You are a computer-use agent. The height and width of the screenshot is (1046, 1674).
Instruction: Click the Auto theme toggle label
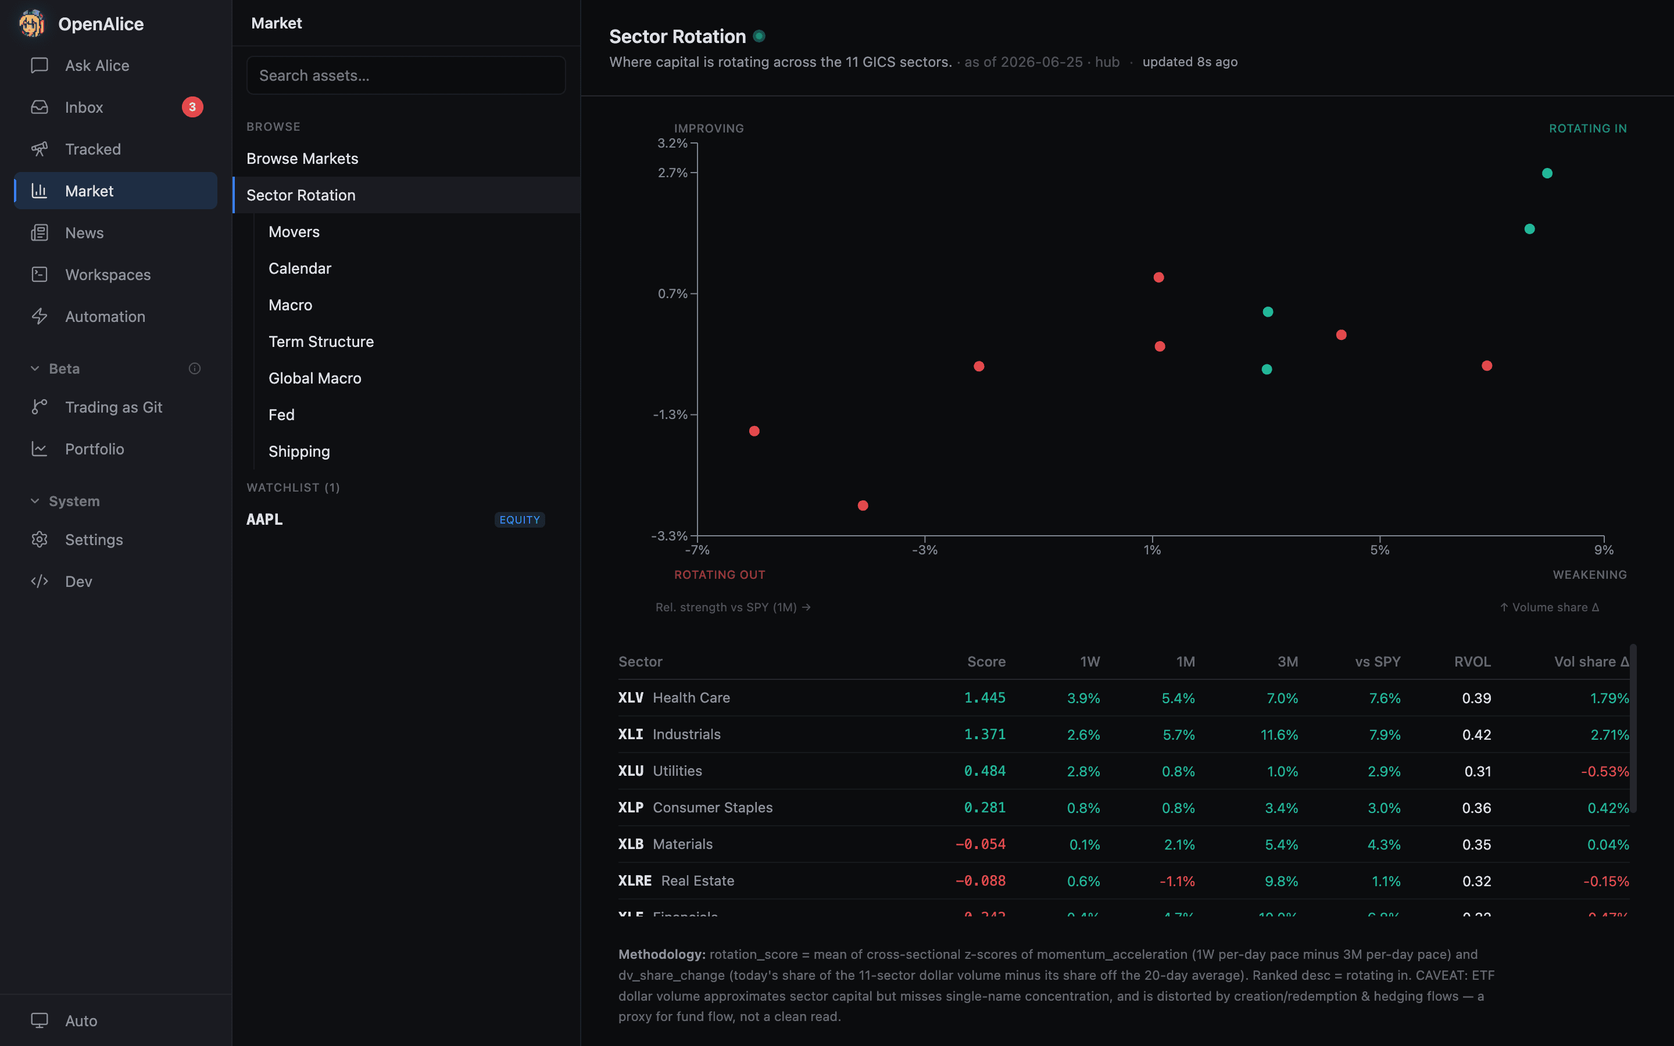coord(81,1021)
